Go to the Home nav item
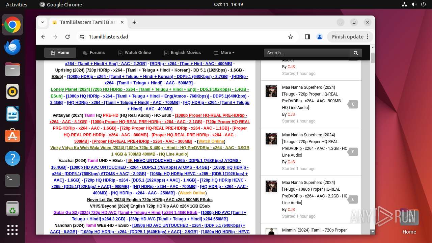Image resolution: width=432 pixels, height=243 pixels. (x=60, y=53)
